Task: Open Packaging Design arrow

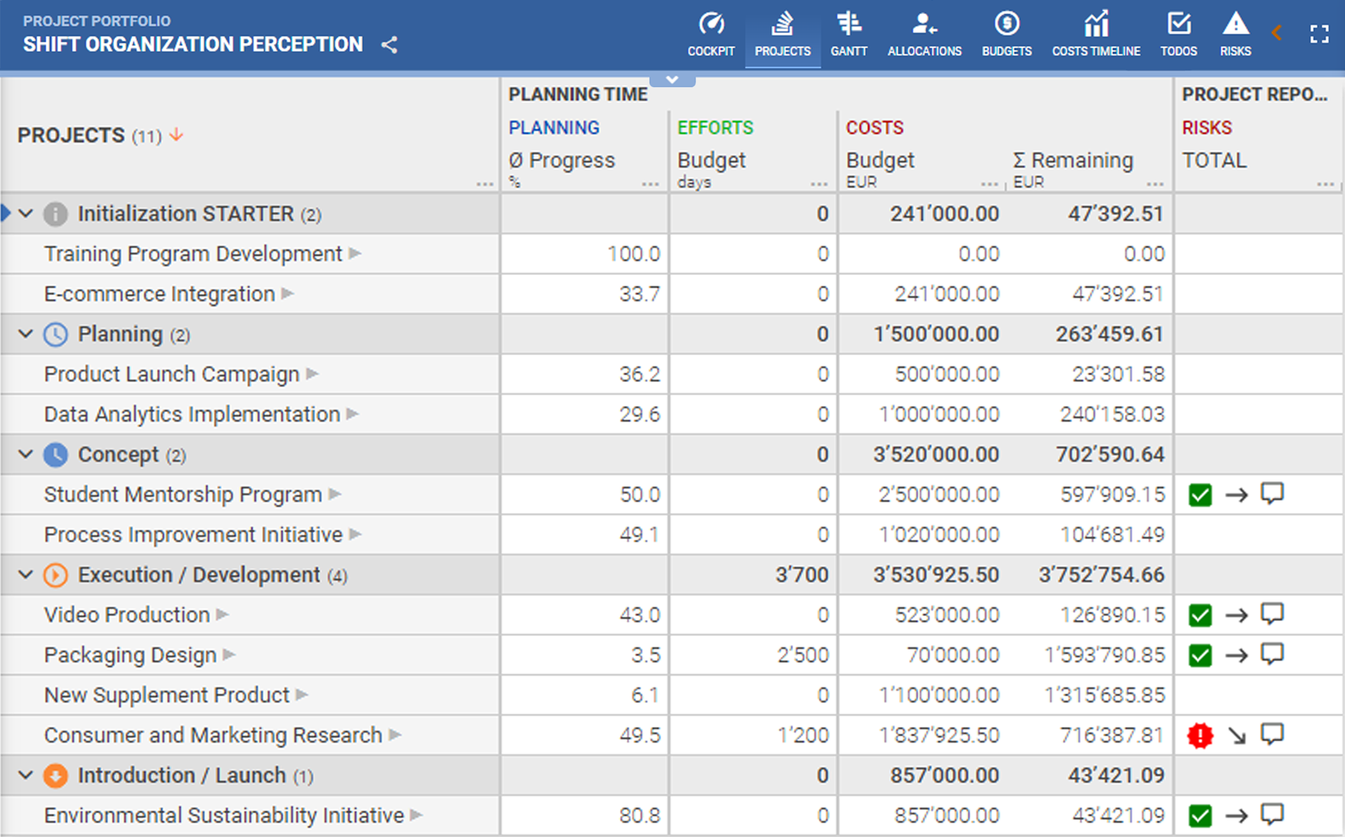Action: pos(229,654)
